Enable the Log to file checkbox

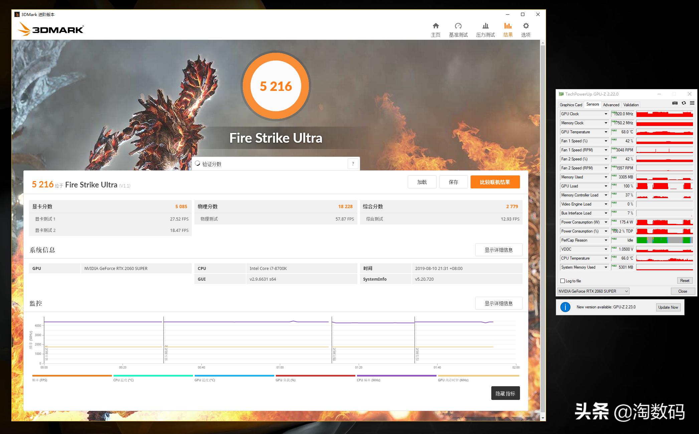click(563, 281)
